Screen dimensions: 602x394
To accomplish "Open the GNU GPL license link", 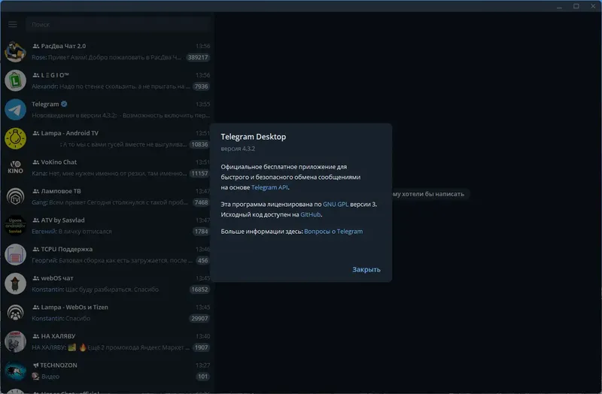I will (x=336, y=204).
